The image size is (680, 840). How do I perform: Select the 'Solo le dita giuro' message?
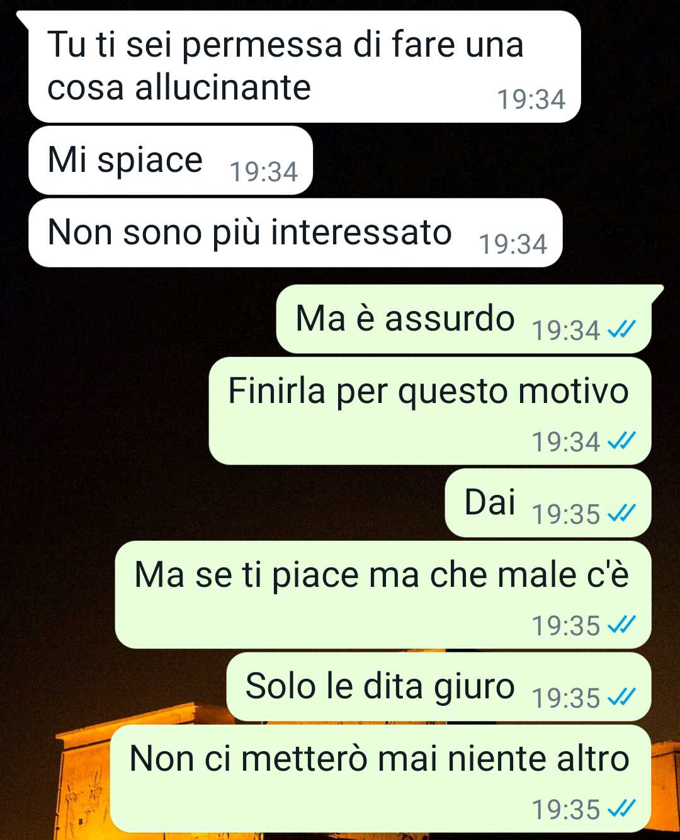pyautogui.click(x=439, y=686)
